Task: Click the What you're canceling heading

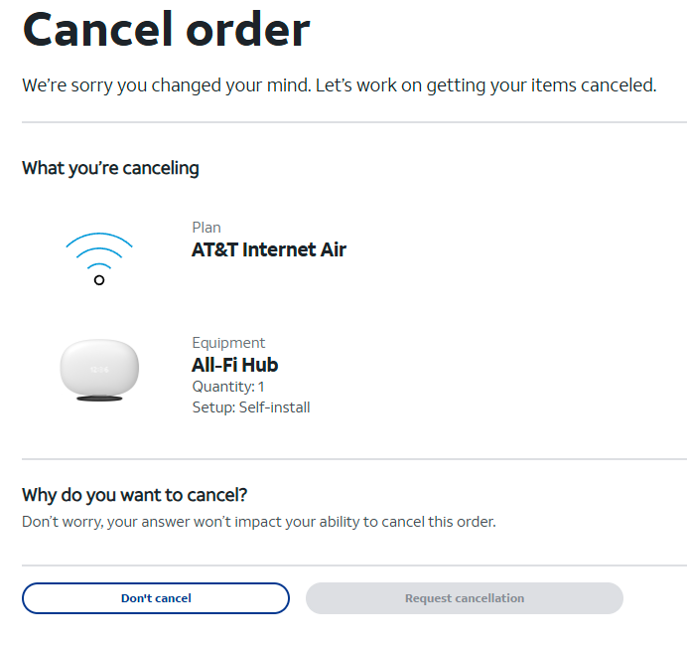Action: pos(110,168)
